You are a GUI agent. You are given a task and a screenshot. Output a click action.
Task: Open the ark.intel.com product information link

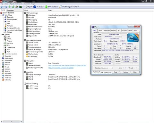(x=67, y=65)
